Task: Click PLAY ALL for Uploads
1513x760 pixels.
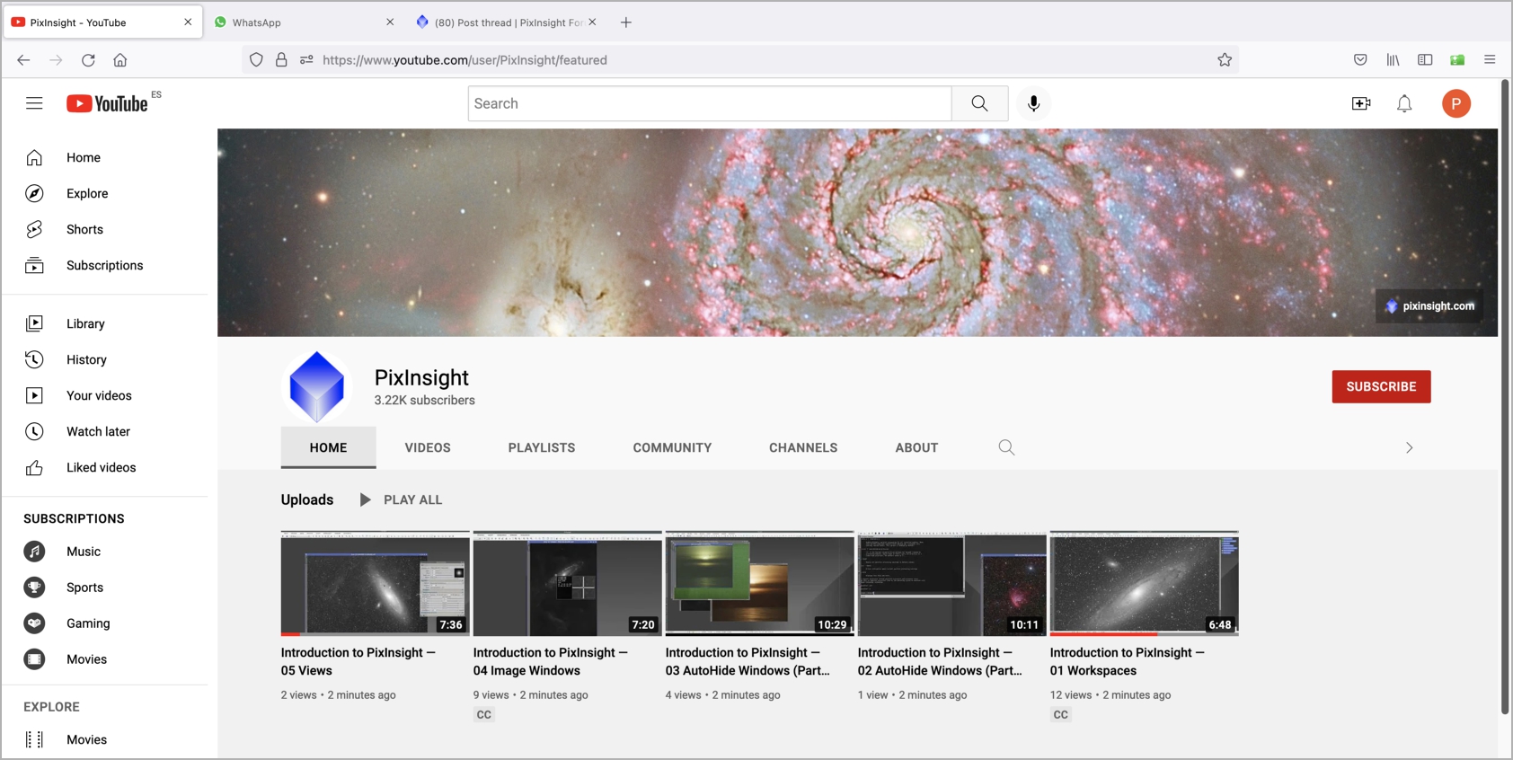Action: click(x=401, y=499)
